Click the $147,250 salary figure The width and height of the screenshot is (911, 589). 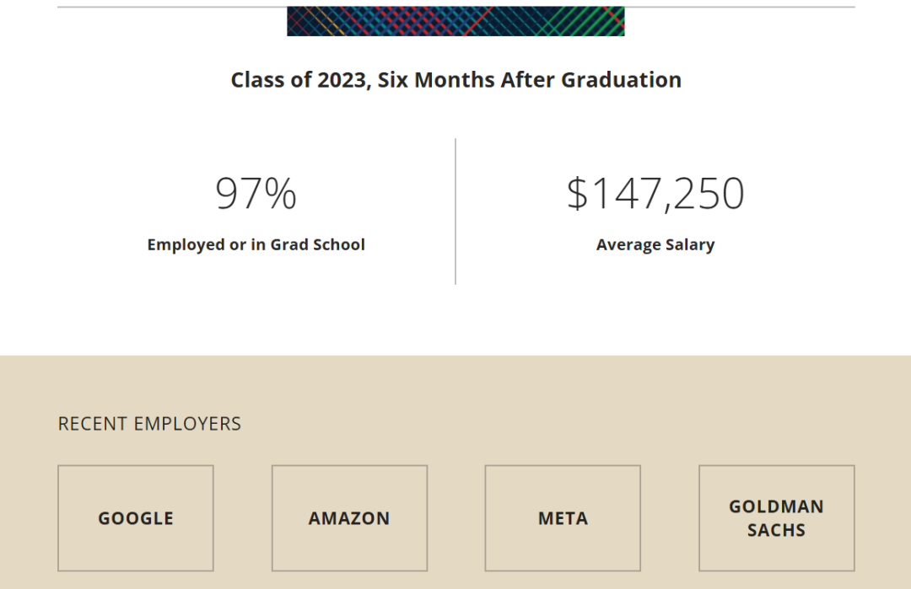tap(655, 193)
